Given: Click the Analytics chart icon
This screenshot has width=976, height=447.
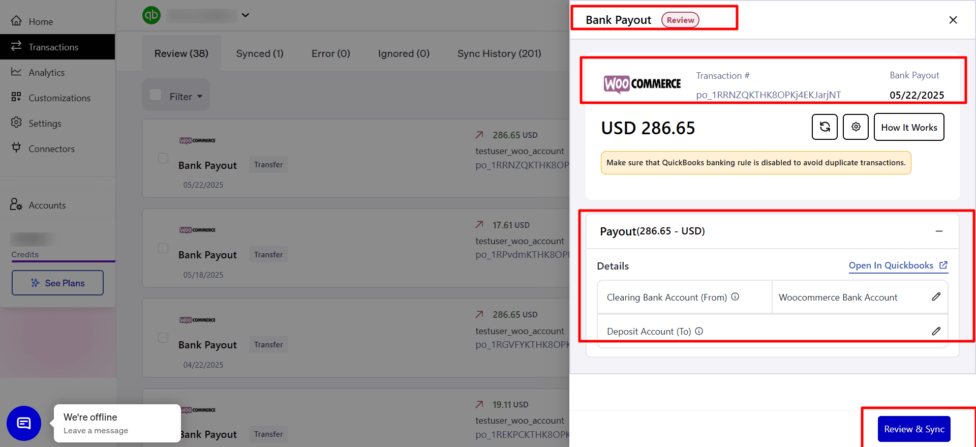Looking at the screenshot, I should [16, 72].
